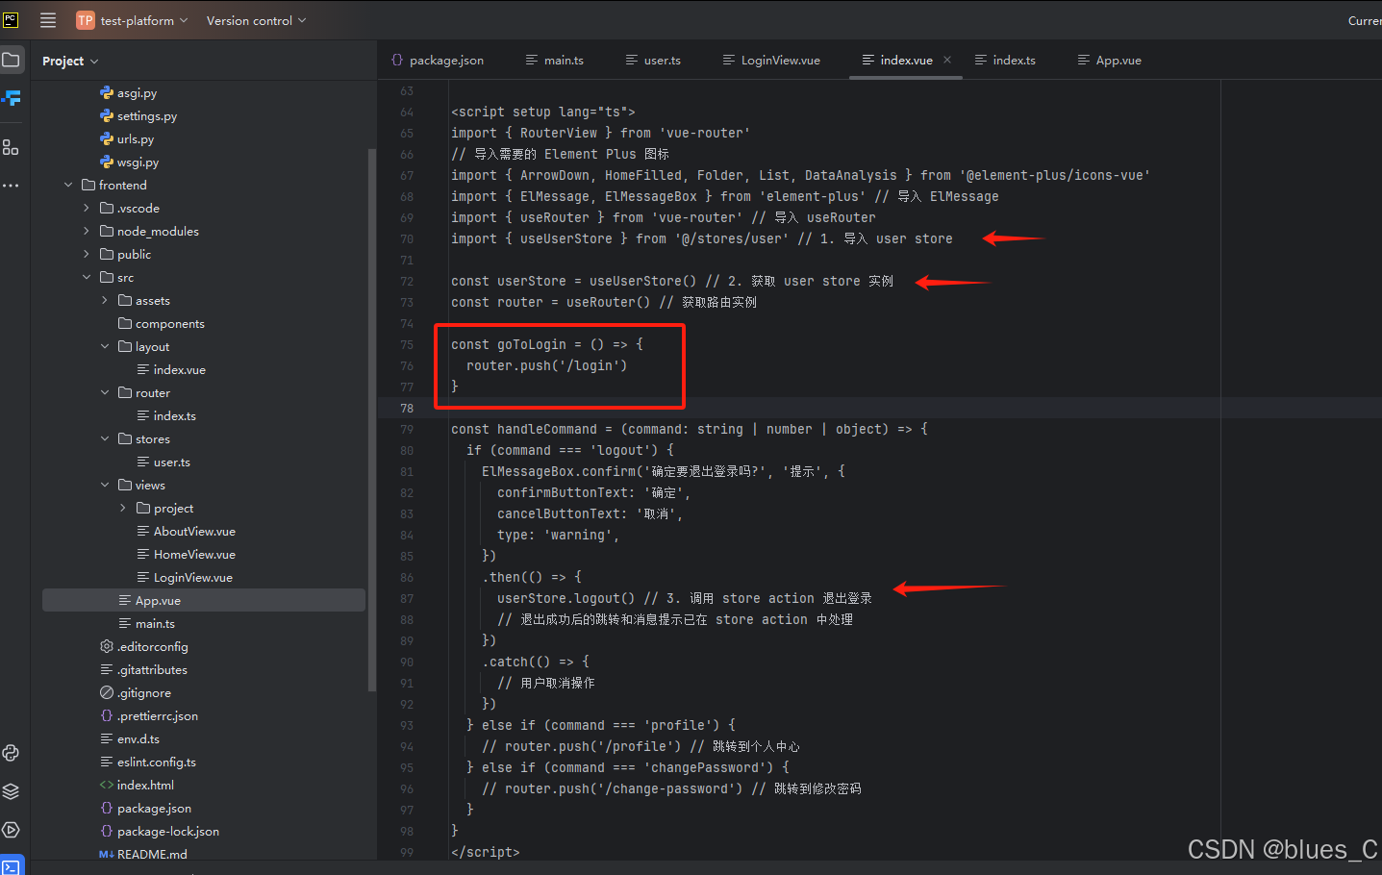This screenshot has width=1382, height=875.
Task: Select the components folder
Action: click(162, 323)
